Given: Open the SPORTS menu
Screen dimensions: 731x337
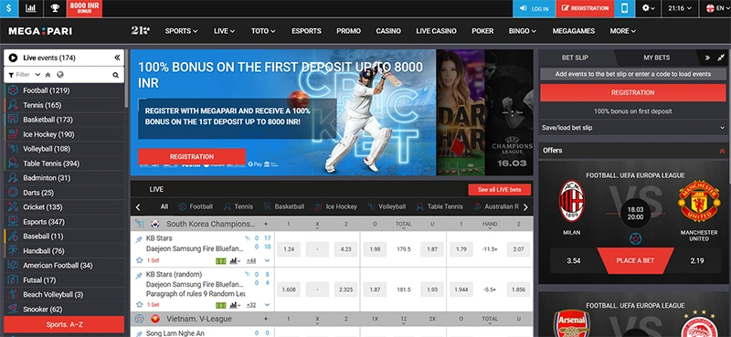Looking at the screenshot, I should [181, 31].
